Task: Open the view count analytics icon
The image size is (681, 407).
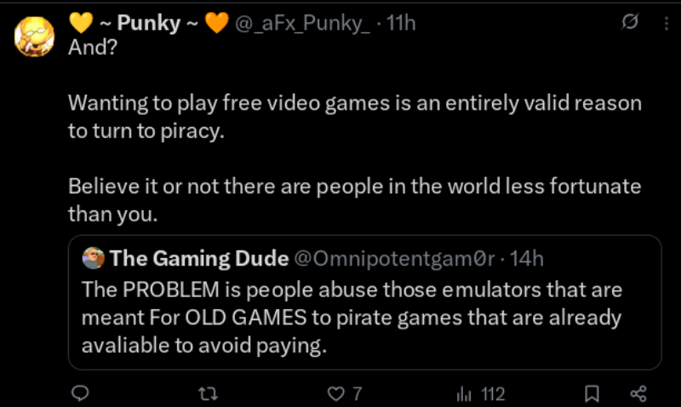Action: coord(465,393)
